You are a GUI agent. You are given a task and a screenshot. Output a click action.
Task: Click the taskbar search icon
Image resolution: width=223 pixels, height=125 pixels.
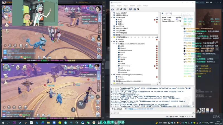coord(8,122)
